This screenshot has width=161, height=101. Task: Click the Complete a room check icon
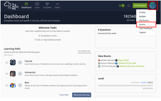pyautogui.click(x=39, y=36)
